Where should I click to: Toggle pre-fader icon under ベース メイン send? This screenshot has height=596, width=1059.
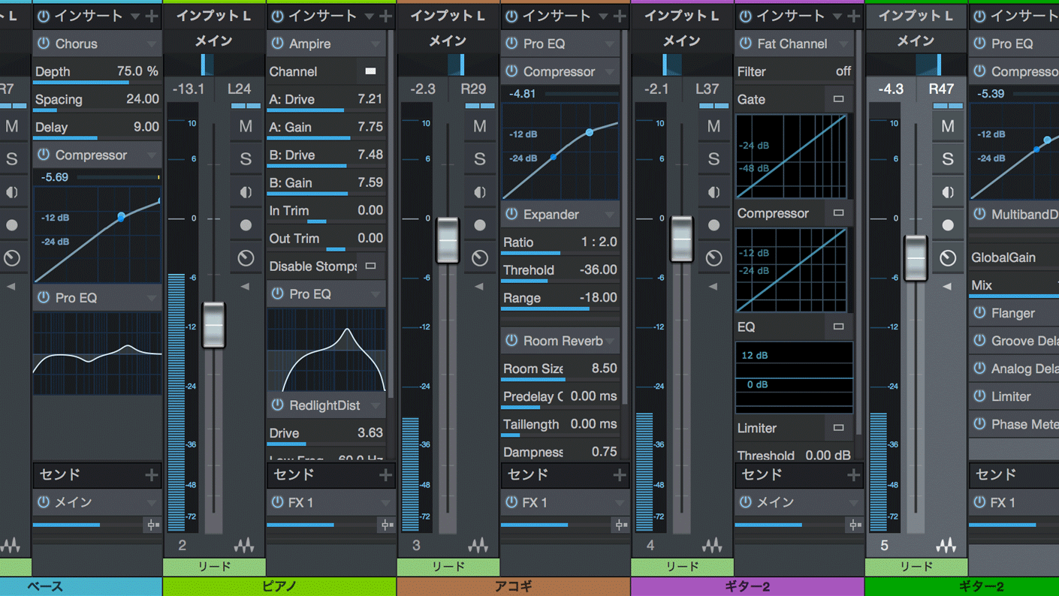coord(152,525)
